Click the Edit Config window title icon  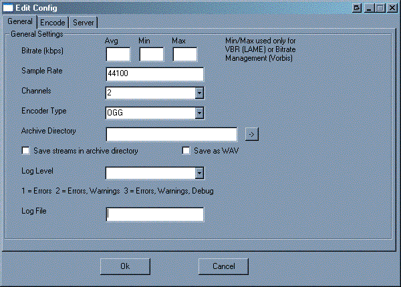[x=9, y=8]
